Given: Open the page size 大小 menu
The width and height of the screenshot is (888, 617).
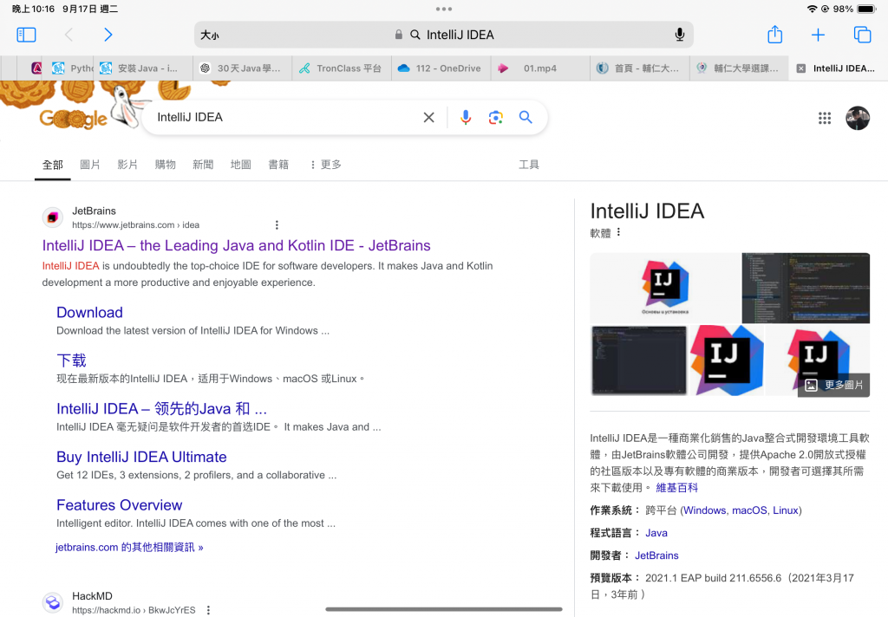Looking at the screenshot, I should click(x=210, y=35).
